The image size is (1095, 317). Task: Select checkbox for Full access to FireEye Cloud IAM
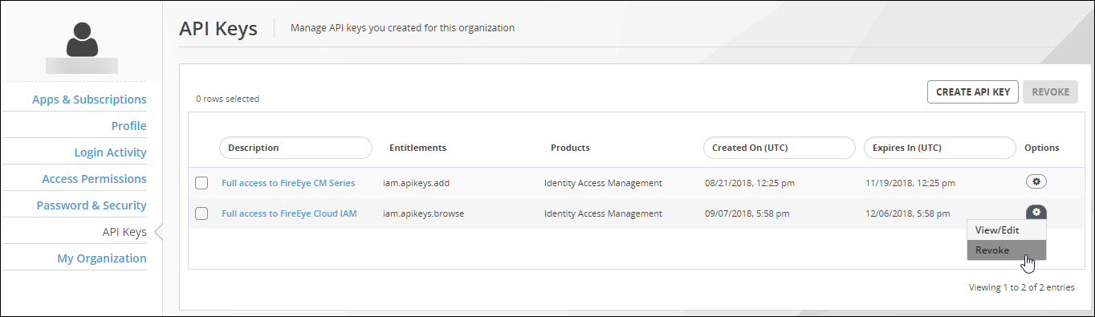pos(201,213)
